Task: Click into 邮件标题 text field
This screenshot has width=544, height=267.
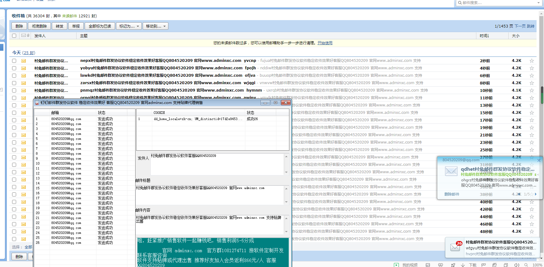Action: (210, 195)
